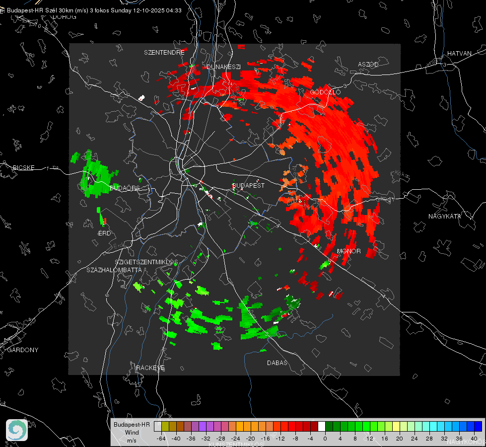Image resolution: width=486 pixels, height=447 pixels.
Task: Click the GÖDÖLLŐ city label
Action: pos(325,92)
